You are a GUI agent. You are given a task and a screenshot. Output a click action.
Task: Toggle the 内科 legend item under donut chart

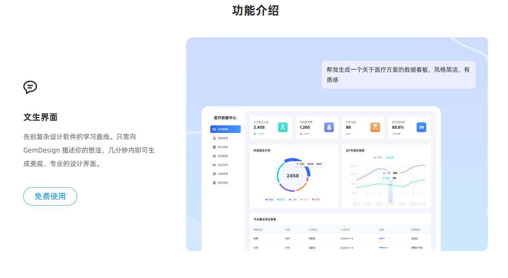click(270, 200)
